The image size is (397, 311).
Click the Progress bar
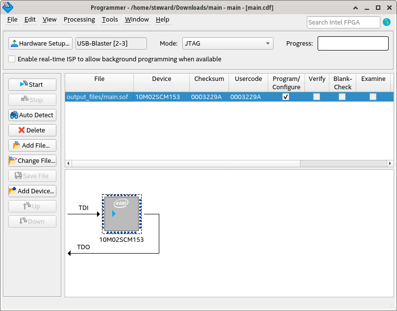click(353, 43)
